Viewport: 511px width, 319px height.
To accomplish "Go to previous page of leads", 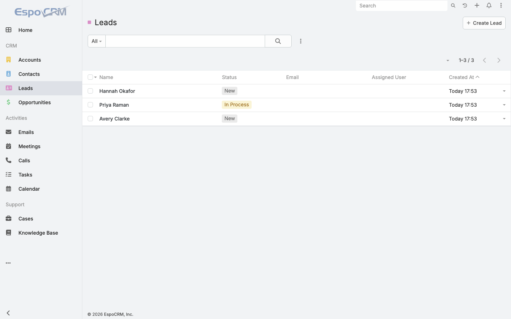I will click(484, 60).
